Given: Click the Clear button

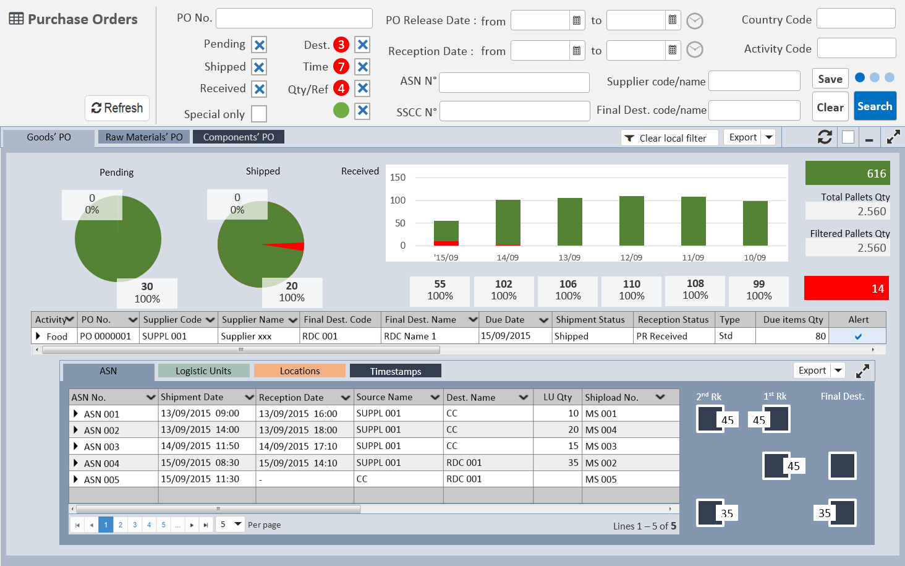Looking at the screenshot, I should tap(830, 107).
